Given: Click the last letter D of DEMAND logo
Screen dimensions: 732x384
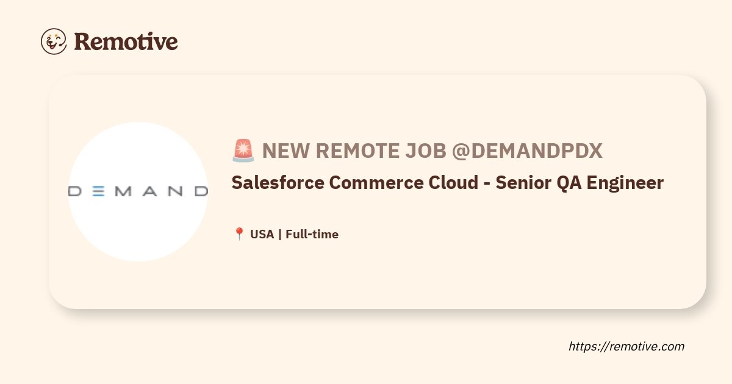Looking at the screenshot, I should 201,191.
